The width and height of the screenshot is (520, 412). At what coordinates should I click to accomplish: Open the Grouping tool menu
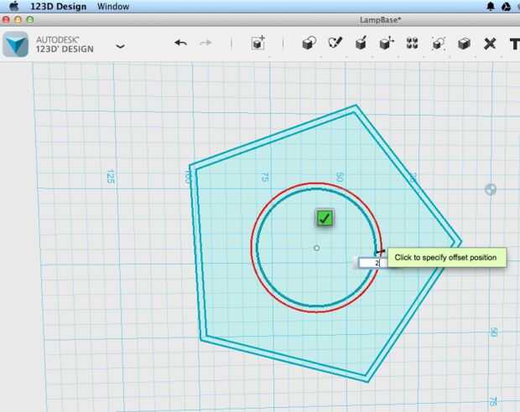click(x=438, y=44)
